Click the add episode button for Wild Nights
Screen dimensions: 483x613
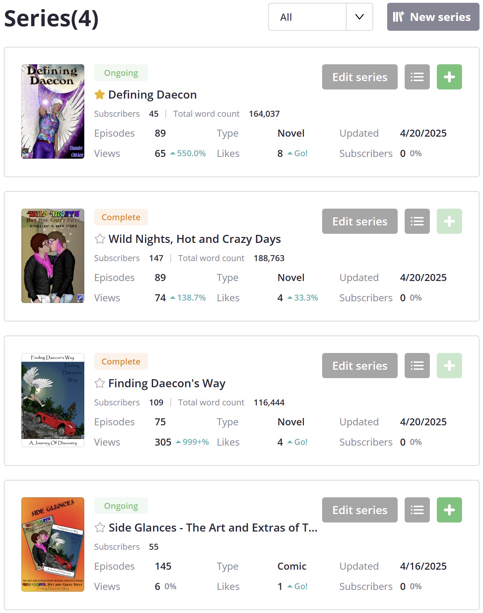pos(449,221)
